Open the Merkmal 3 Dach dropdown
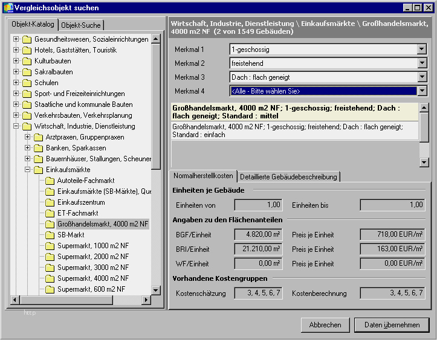 click(422, 77)
